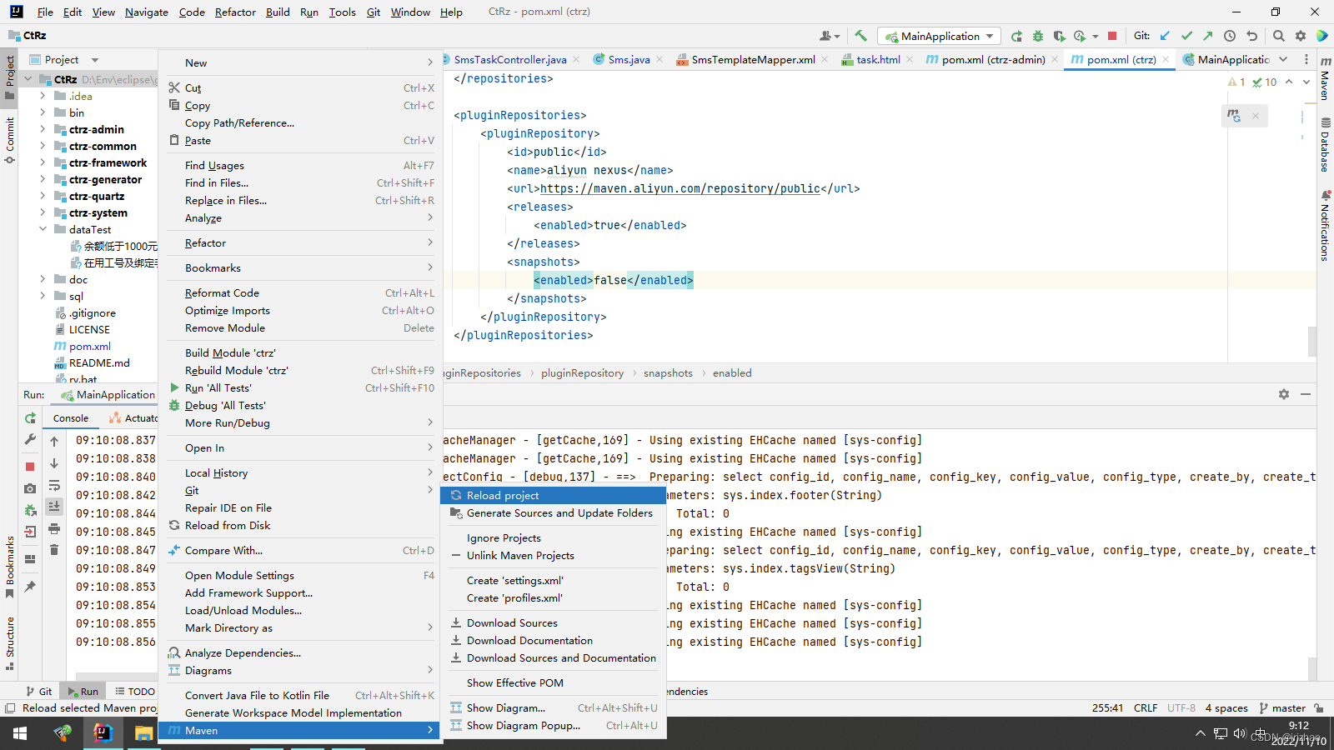This screenshot has height=750, width=1334.
Task: Collapse the dataTest folder
Action: point(43,229)
